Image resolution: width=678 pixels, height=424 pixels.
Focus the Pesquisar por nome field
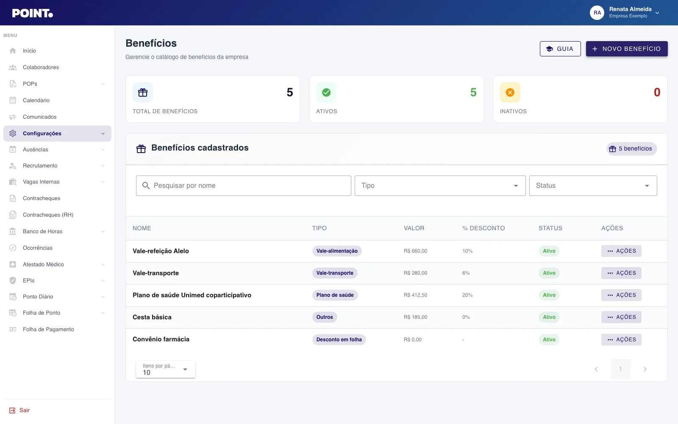click(244, 186)
